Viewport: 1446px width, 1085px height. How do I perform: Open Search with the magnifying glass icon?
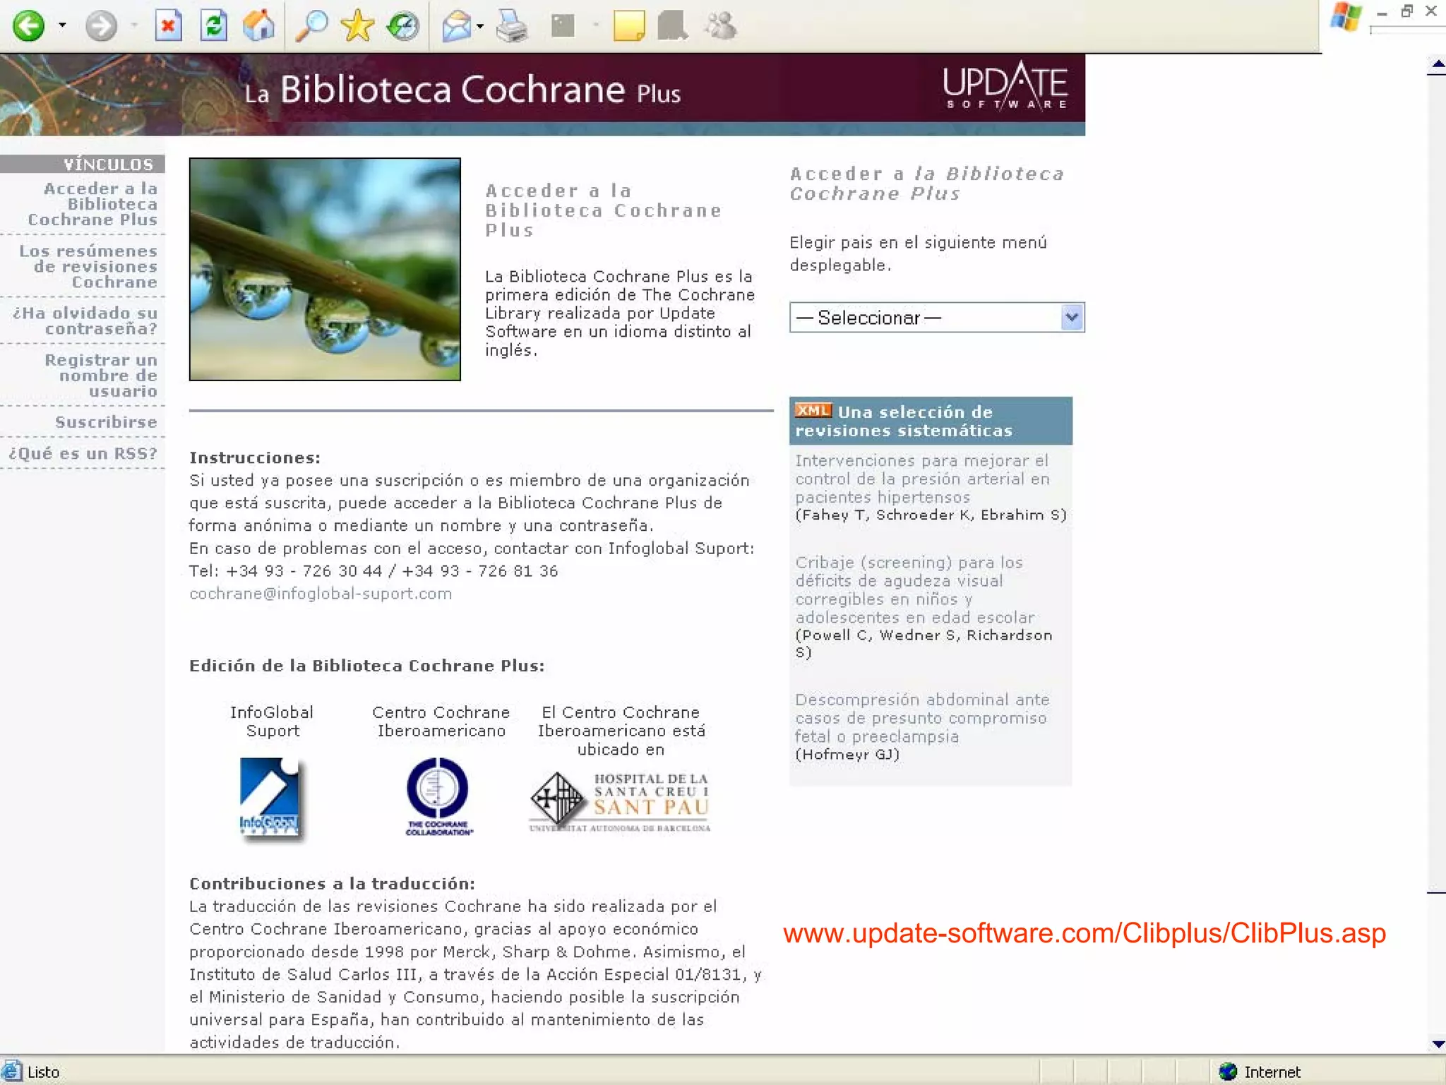pos(311,26)
